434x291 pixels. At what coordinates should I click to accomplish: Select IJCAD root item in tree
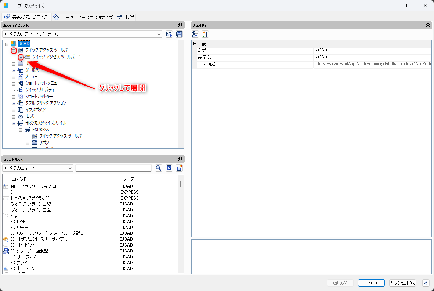tap(24, 43)
